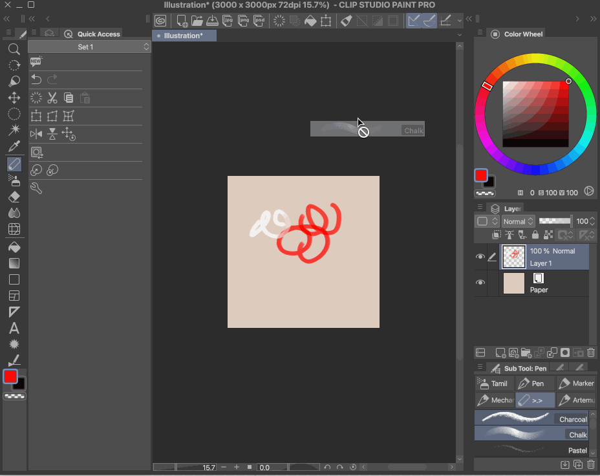Viewport: 600px width, 476px height.
Task: Open the Pen sub tool group
Action: [535, 383]
